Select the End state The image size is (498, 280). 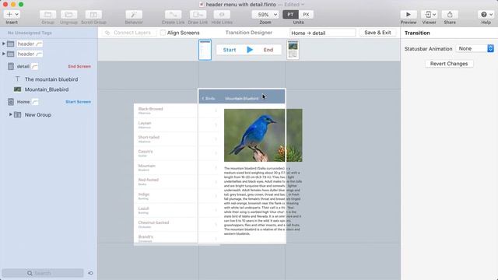(x=268, y=50)
